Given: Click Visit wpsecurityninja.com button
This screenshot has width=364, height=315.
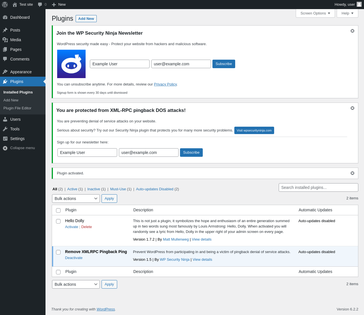Looking at the screenshot, I should point(254,130).
